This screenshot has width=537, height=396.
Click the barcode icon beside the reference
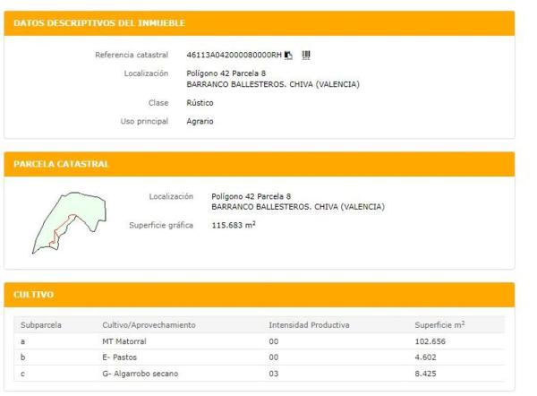[306, 56]
